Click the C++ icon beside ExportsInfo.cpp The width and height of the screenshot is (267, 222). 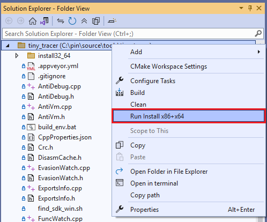[31, 188]
